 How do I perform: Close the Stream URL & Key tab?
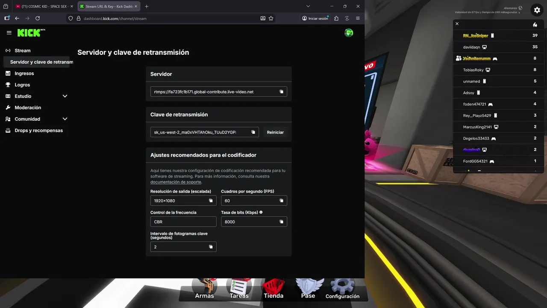coord(136,6)
